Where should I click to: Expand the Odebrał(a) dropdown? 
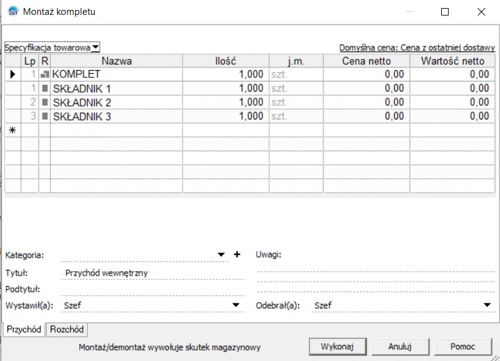(x=487, y=305)
